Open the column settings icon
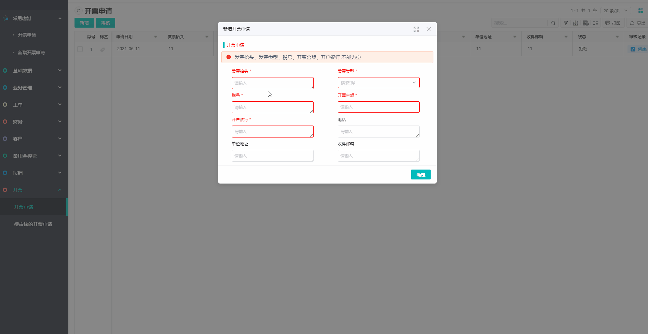The image size is (648, 334). pos(585,23)
